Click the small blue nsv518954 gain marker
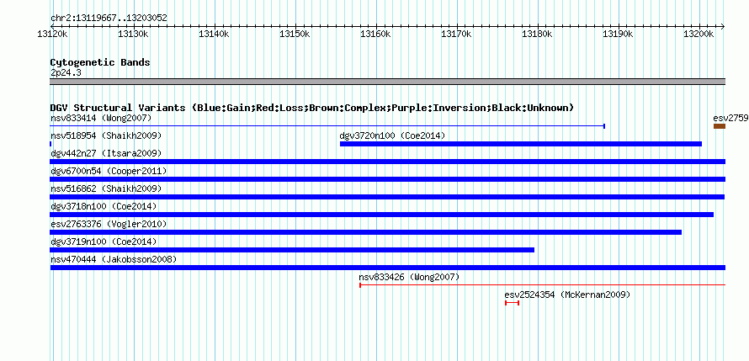Image resolution: width=749 pixels, height=361 pixels. [50, 144]
